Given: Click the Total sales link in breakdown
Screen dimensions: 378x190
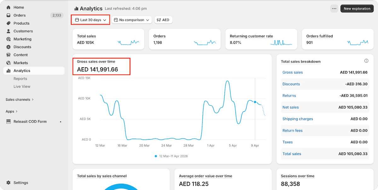Looking at the screenshot, I should pyautogui.click(x=292, y=154).
